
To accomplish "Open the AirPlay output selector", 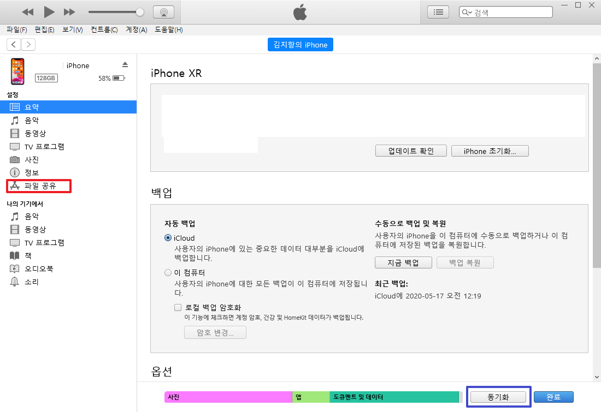I will click(164, 11).
